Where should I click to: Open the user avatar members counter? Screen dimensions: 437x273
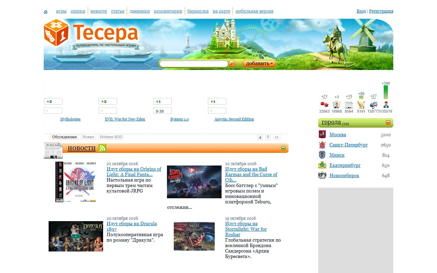[x=386, y=105]
